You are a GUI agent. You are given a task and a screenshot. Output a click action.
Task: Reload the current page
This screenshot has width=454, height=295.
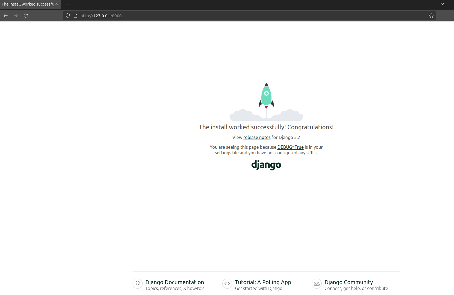click(26, 16)
